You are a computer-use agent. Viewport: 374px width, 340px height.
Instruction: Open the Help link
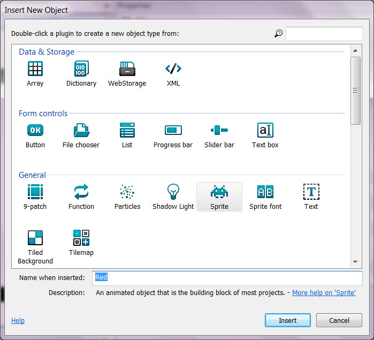[x=18, y=321]
